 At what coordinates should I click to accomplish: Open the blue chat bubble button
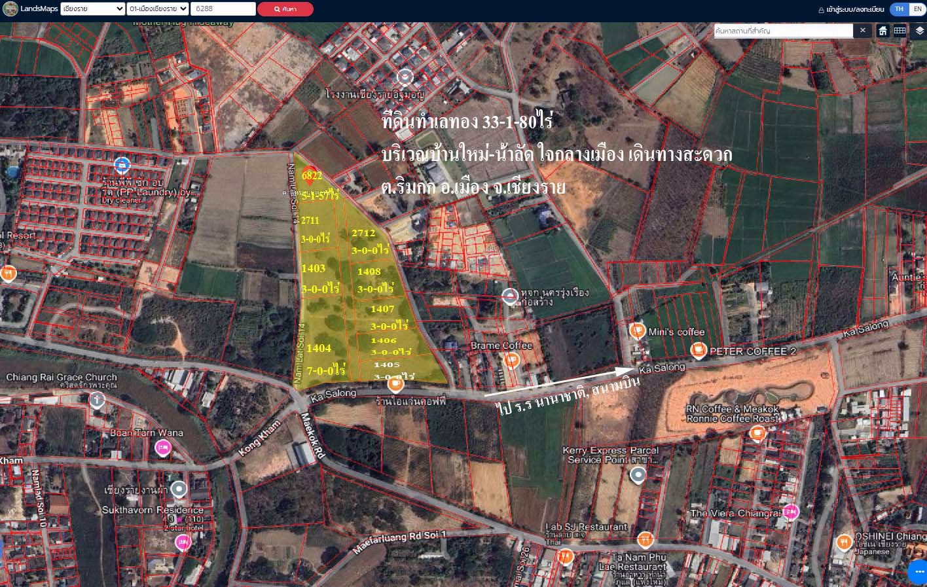[x=918, y=571]
